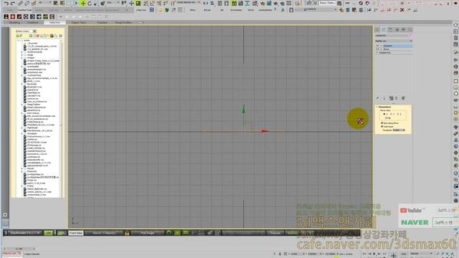Open the Select by Name dialog icon
The image size is (459, 258).
pyautogui.click(x=62, y=4)
